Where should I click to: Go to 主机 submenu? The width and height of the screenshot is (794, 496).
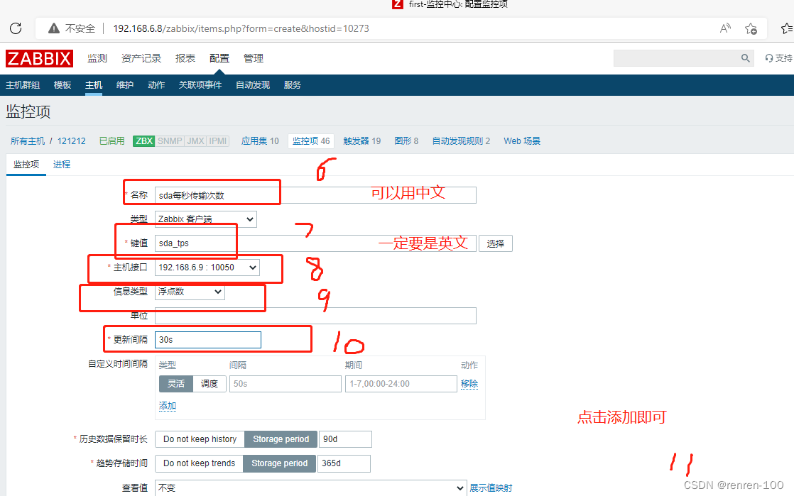tap(94, 85)
